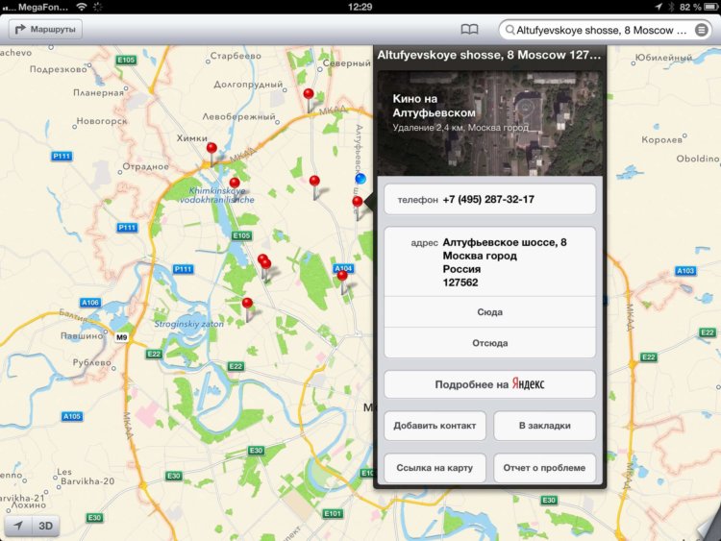
Task: Tap the E101 road shield
Action: 333,513
